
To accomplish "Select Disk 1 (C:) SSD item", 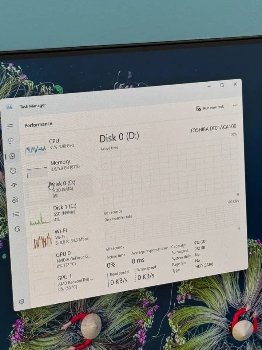I will click(61, 214).
